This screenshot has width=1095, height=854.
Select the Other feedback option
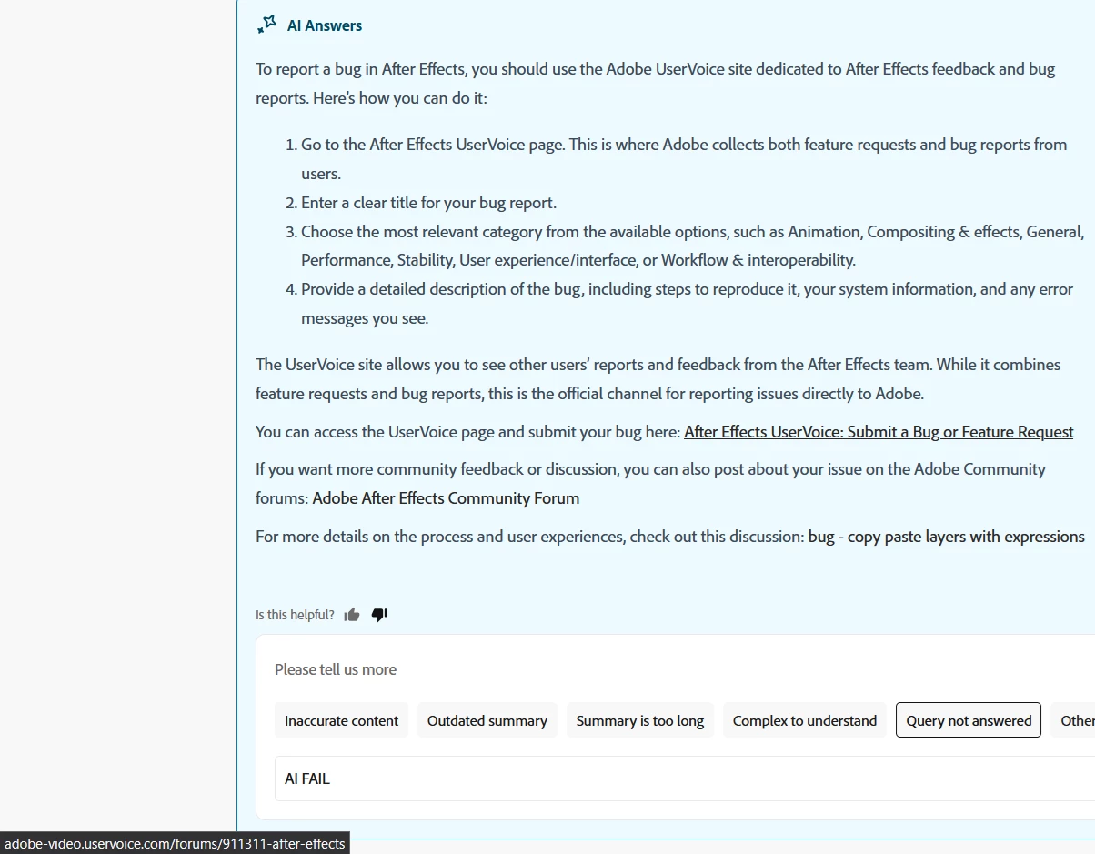[x=1075, y=720]
